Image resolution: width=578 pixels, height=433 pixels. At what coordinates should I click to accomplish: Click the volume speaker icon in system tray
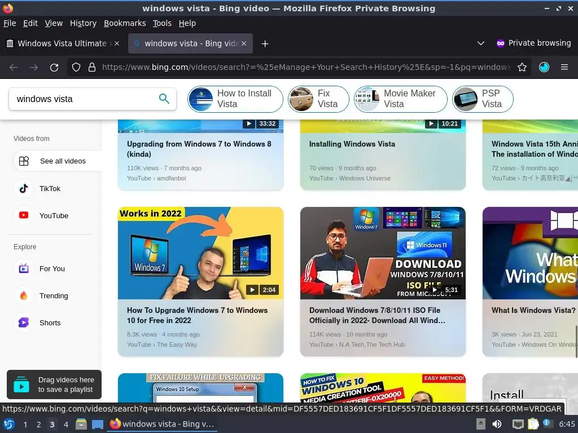click(497, 424)
